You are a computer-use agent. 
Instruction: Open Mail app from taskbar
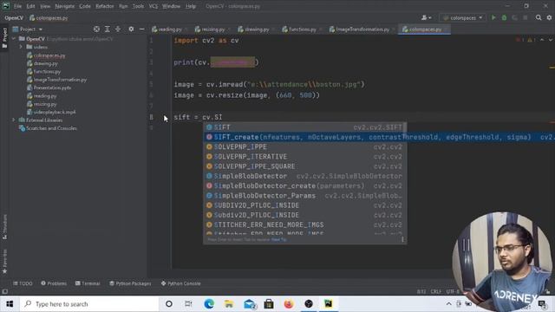pyautogui.click(x=249, y=304)
